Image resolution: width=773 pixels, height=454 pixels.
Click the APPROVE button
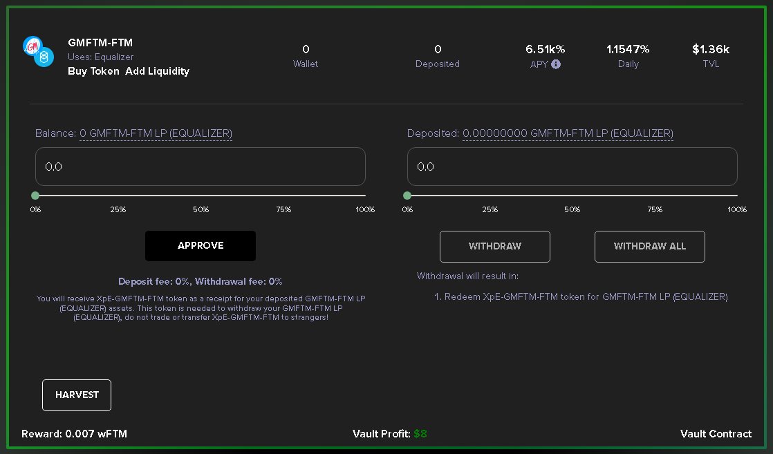(x=201, y=245)
